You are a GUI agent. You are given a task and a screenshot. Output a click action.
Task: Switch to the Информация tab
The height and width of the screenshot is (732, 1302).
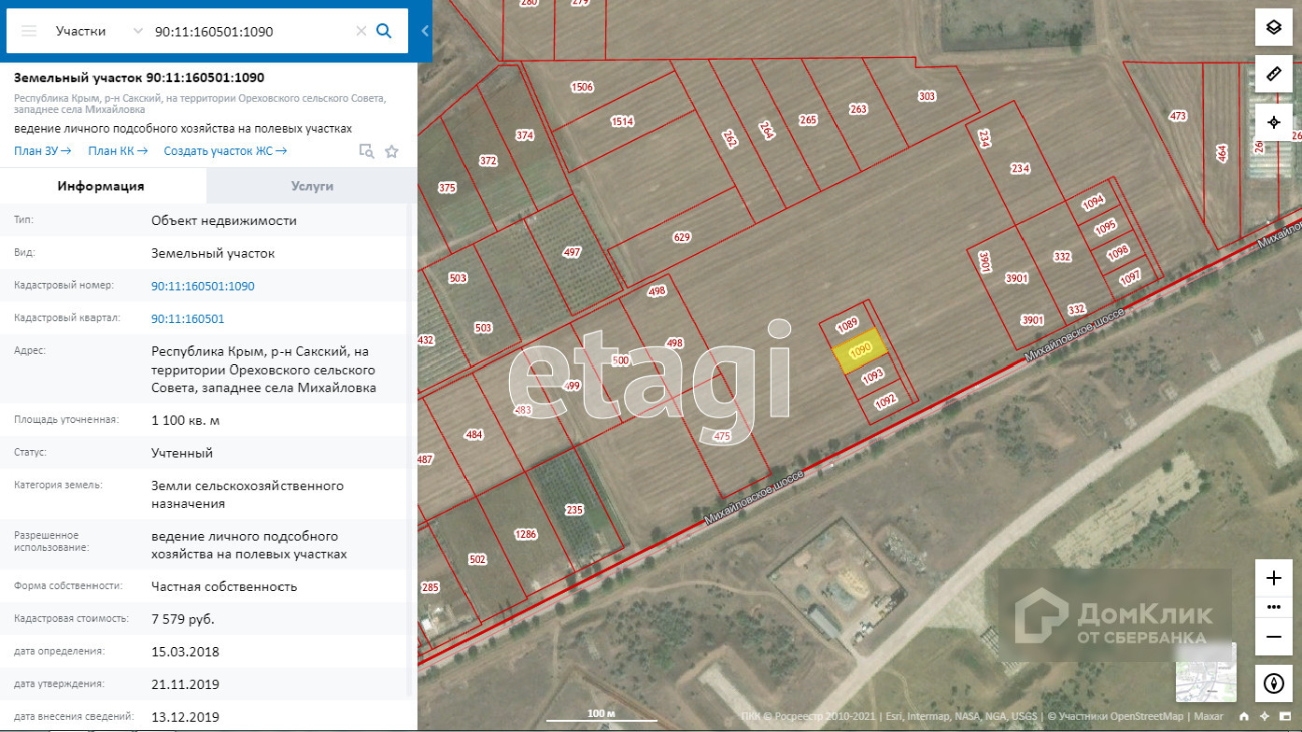click(103, 186)
